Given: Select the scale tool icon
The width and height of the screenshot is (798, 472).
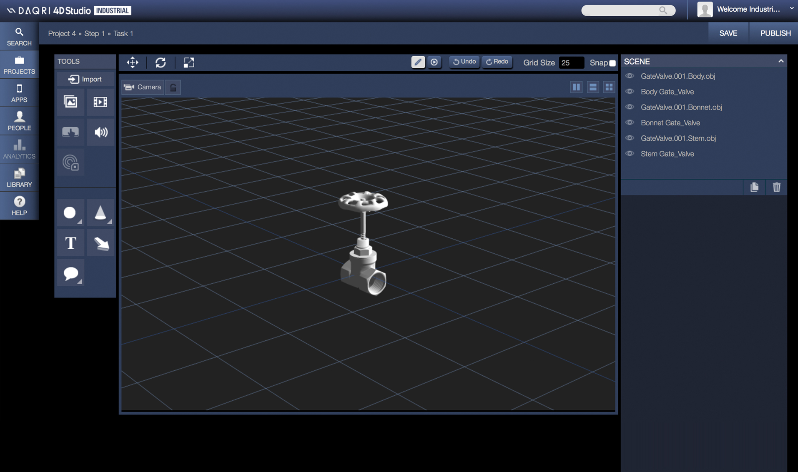Looking at the screenshot, I should [x=189, y=62].
